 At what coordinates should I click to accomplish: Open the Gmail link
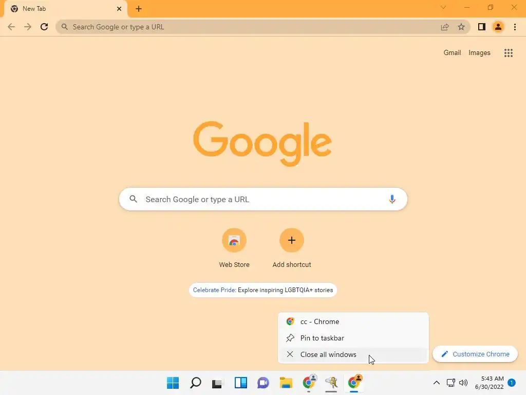click(x=452, y=53)
